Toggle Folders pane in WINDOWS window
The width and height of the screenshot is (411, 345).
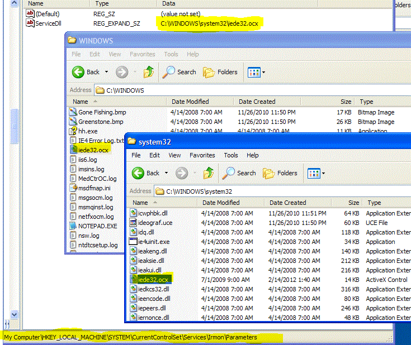click(220, 72)
